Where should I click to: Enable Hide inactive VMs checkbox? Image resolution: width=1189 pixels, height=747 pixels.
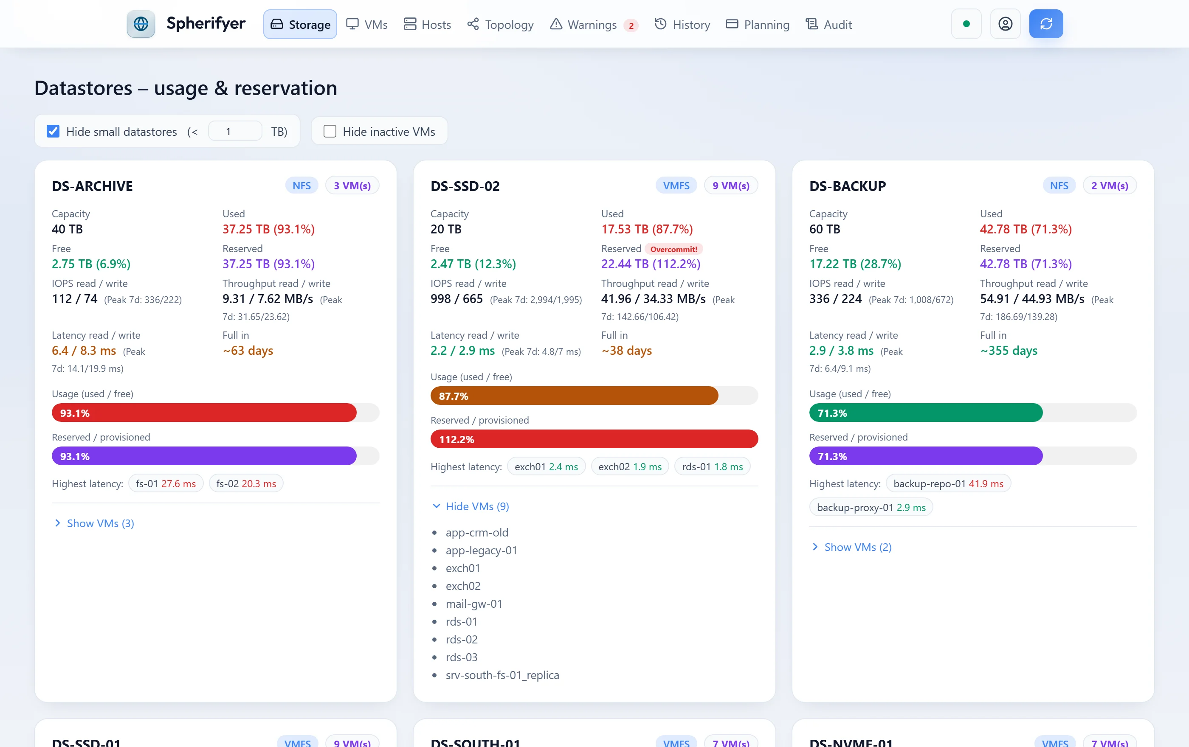[330, 131]
